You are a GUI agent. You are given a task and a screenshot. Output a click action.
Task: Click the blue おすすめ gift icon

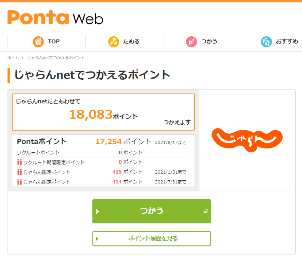tap(266, 41)
